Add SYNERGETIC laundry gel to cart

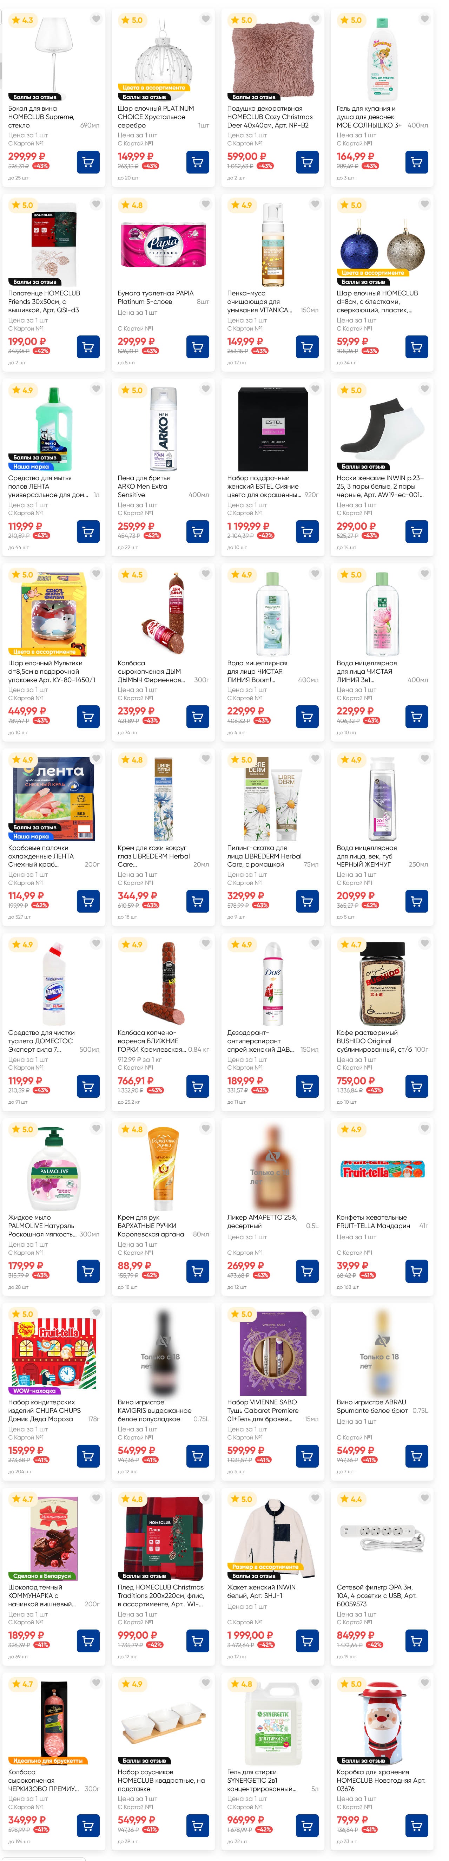point(307,1825)
